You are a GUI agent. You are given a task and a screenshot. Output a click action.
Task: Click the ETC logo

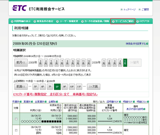(19, 8)
